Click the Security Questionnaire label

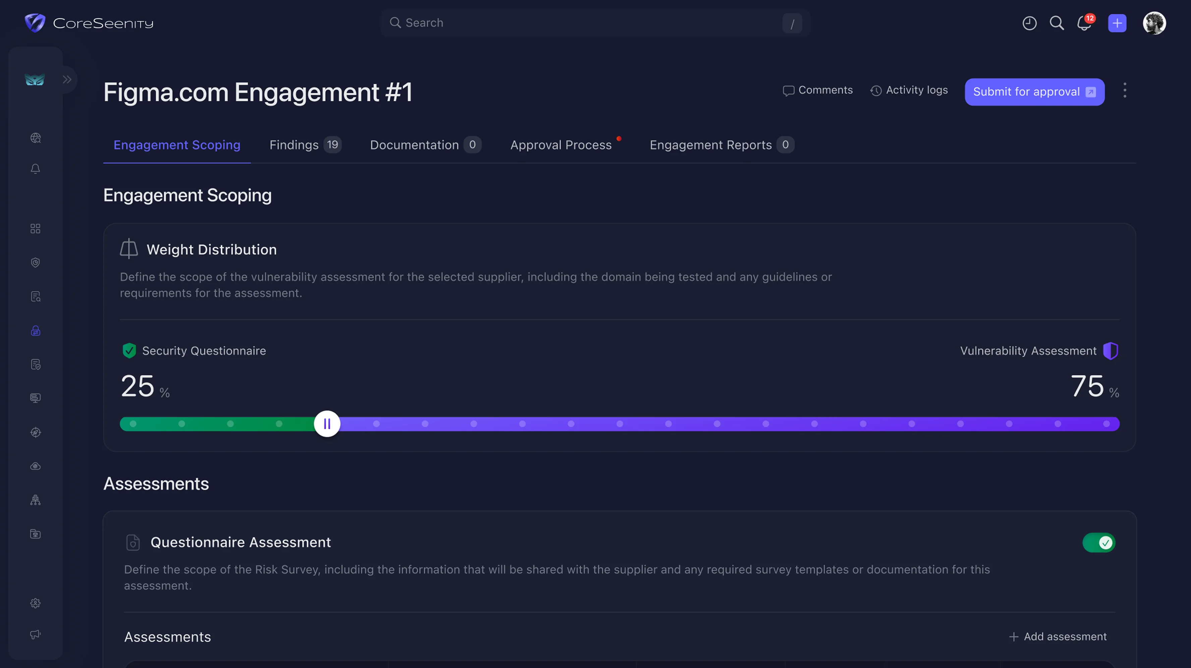[204, 351]
